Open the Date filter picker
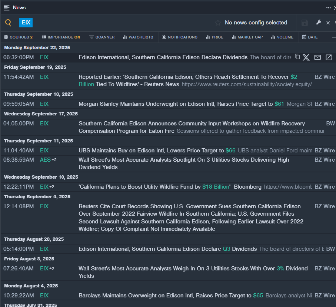336x307 pixels. coord(310,37)
